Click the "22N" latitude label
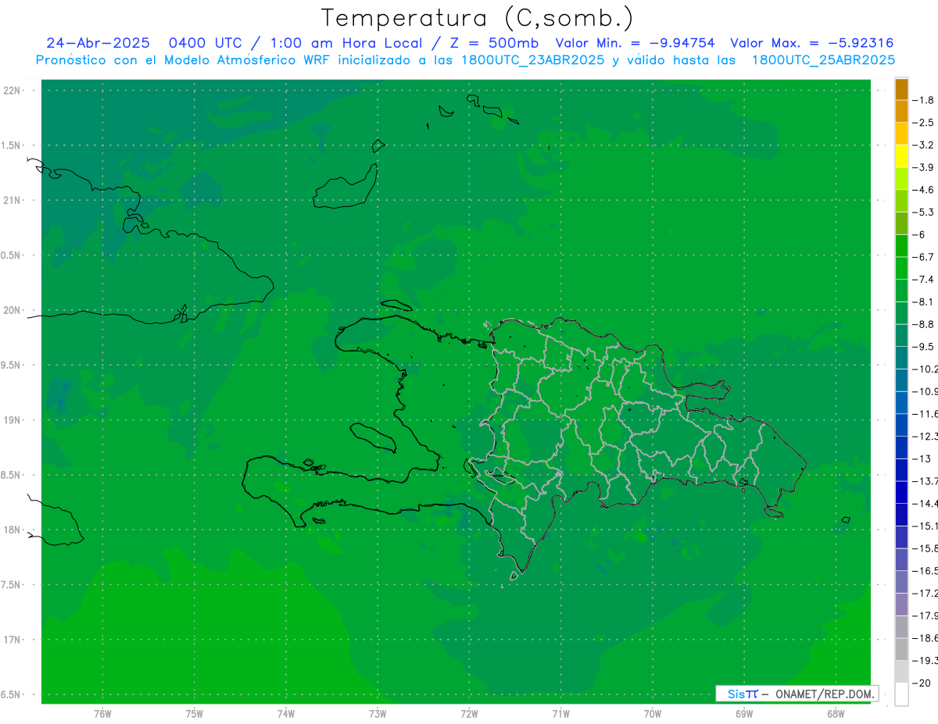The image size is (938, 724). click(13, 91)
